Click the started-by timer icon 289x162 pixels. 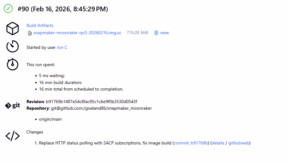(13, 47)
